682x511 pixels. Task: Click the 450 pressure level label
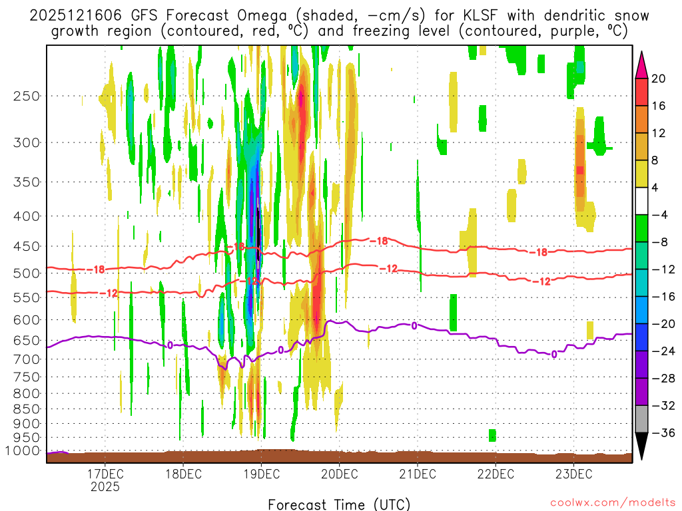[x=27, y=246]
